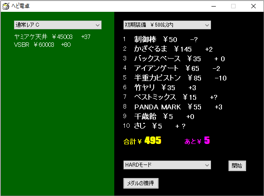Select item 6 竹ヤリ ¥35
Screen dimensions: 264x196
[x=160, y=87]
